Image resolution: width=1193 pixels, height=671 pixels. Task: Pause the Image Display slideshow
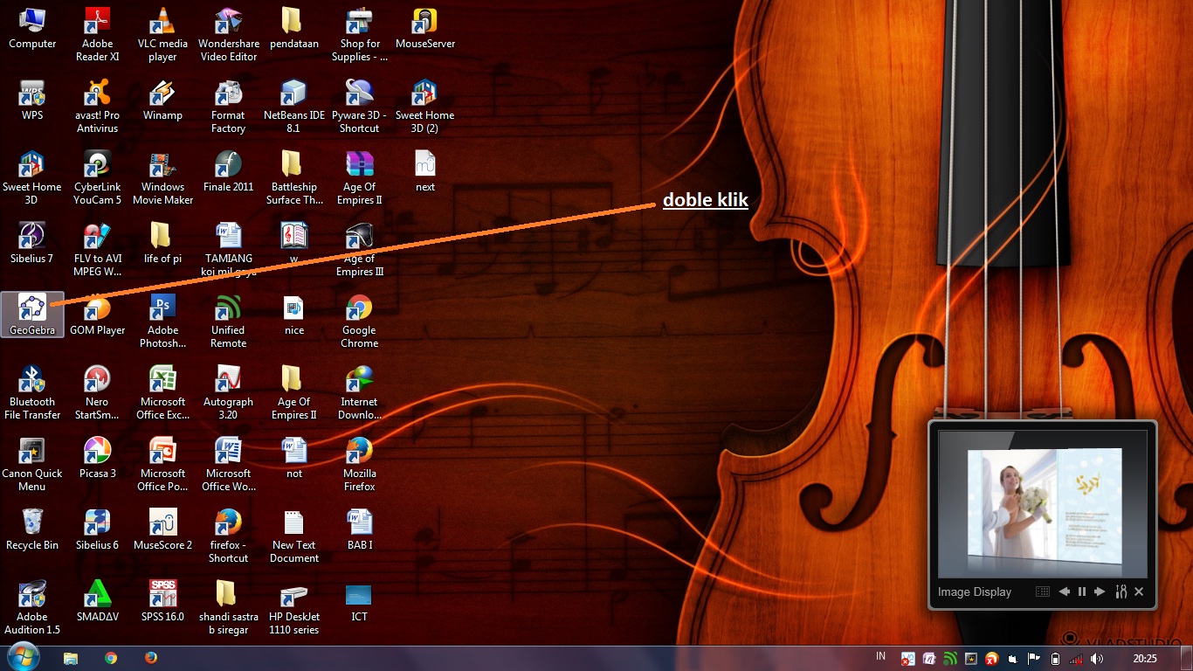pyautogui.click(x=1081, y=591)
